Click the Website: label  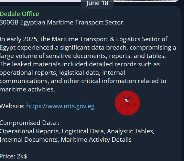[x=12, y=106]
